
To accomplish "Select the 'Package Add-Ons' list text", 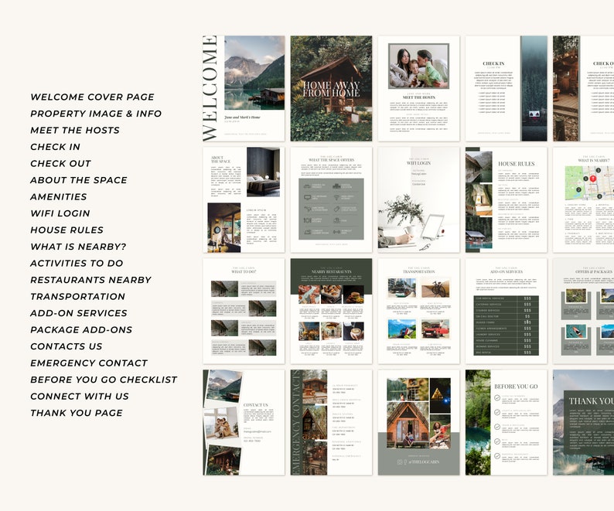I will click(81, 330).
